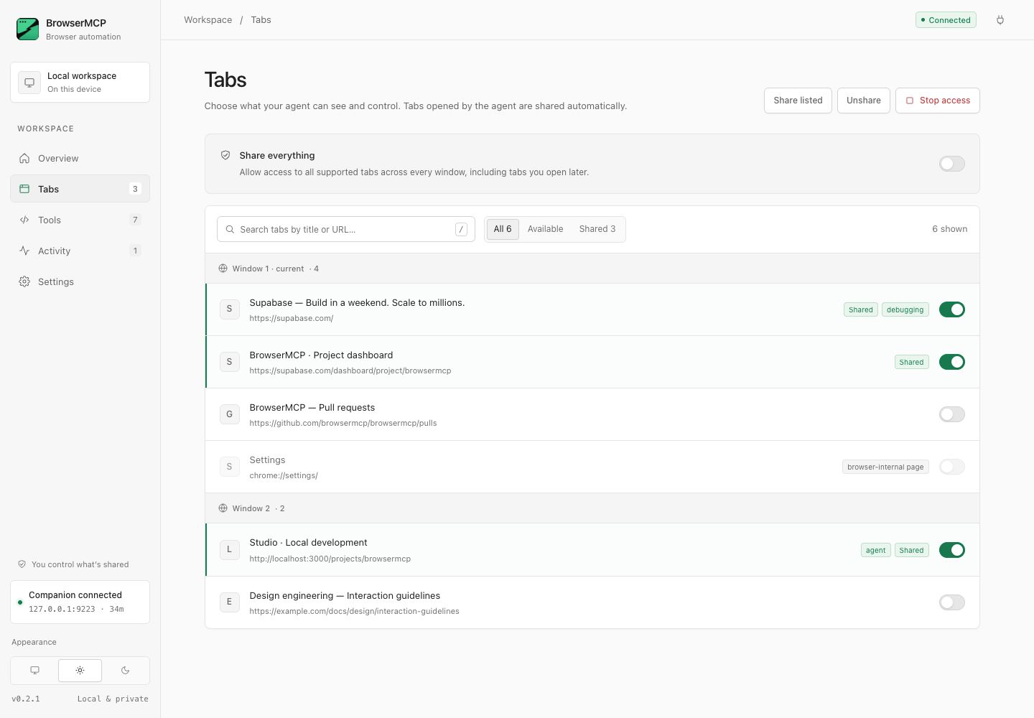Select the All 6 filter tab
The height and width of the screenshot is (718, 1034).
(503, 229)
